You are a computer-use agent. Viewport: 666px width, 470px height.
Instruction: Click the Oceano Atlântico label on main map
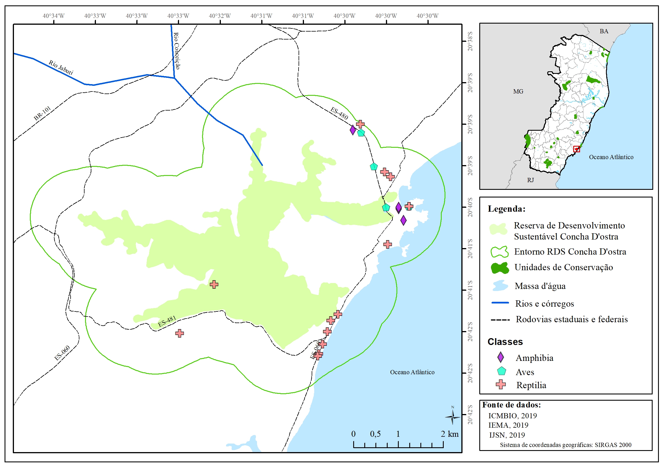412,372
